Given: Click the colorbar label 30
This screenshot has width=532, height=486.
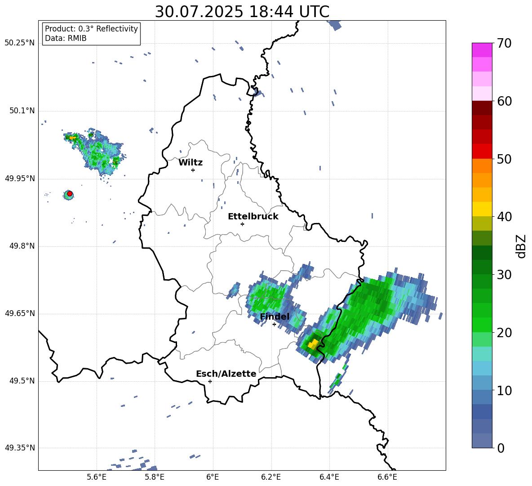Looking at the screenshot, I should [x=504, y=275].
